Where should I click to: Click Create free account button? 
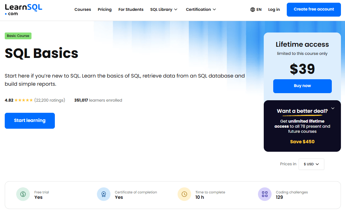(x=314, y=9)
